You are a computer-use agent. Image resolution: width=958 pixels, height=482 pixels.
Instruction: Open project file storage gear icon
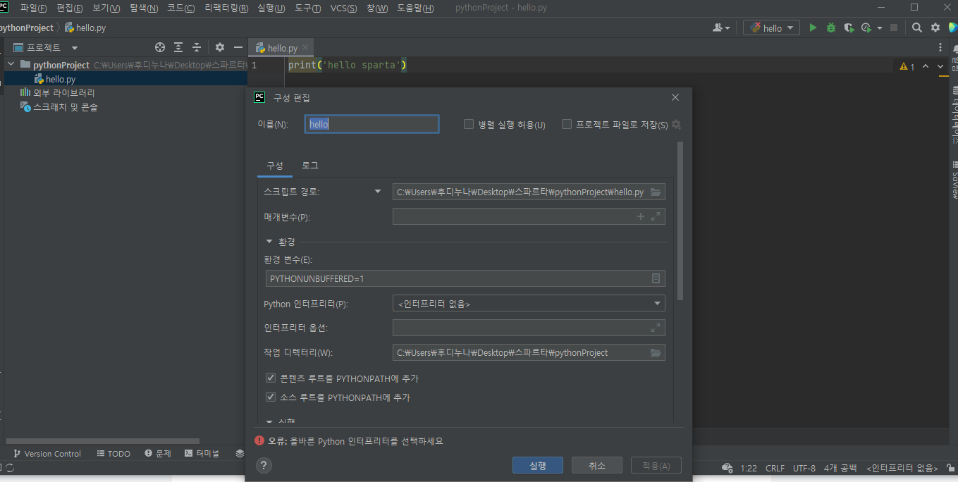coord(676,124)
